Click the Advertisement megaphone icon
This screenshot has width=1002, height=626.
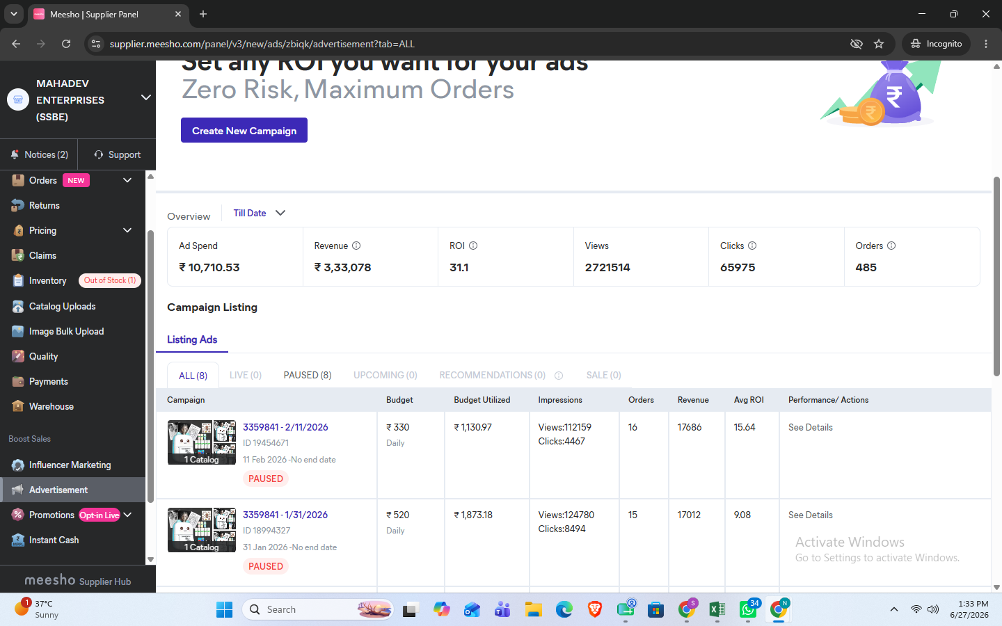[18, 490]
